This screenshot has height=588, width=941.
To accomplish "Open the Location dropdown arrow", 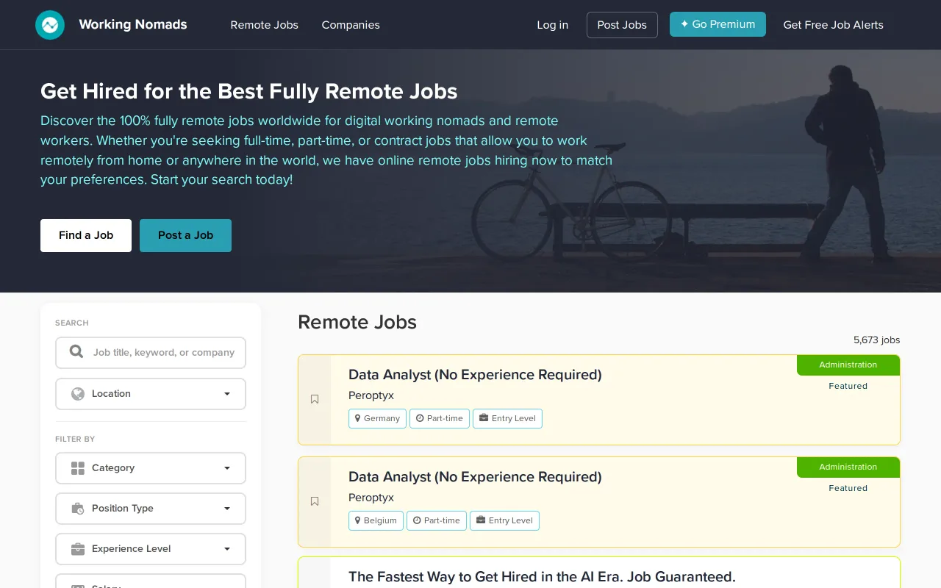I will 227,394.
